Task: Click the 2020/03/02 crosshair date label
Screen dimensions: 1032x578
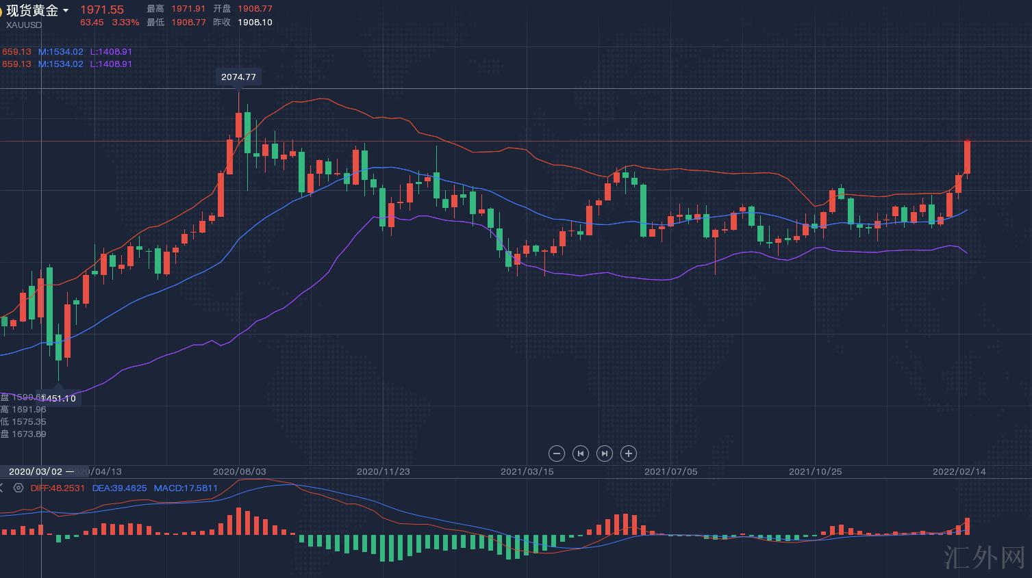Action: pos(36,471)
